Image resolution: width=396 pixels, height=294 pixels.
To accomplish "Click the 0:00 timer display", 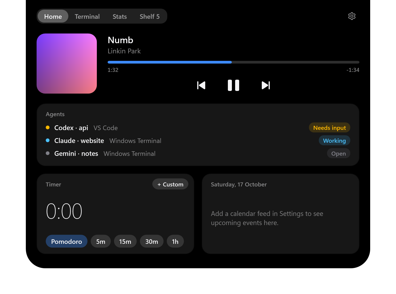I will [x=64, y=211].
